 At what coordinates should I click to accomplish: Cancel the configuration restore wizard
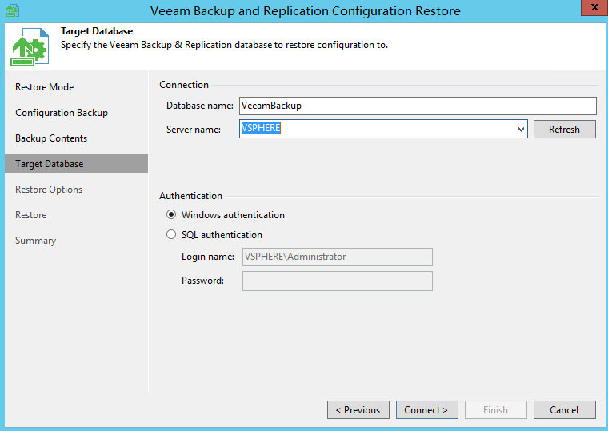click(565, 409)
